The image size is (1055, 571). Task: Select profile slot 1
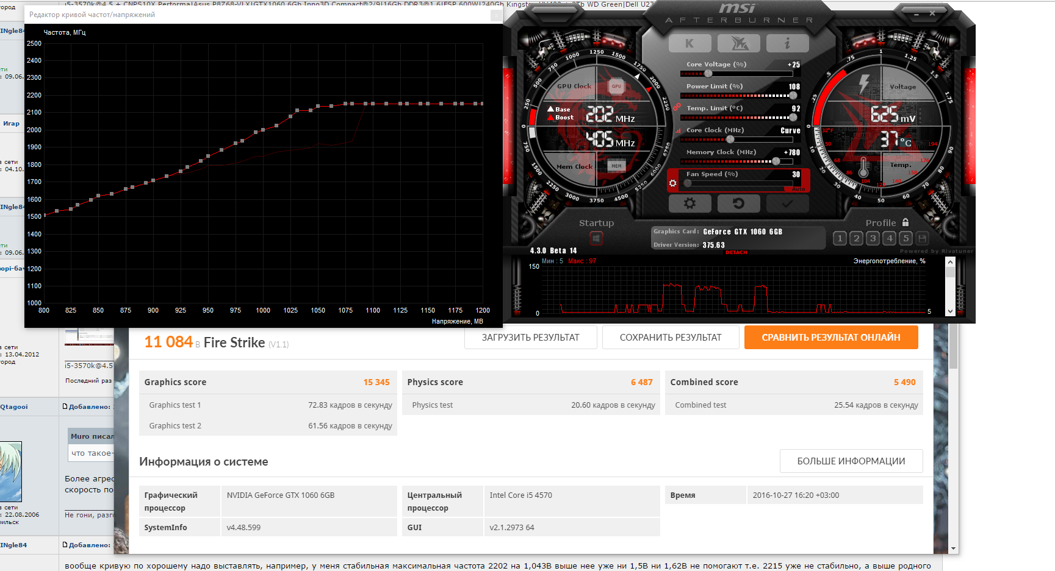(x=840, y=238)
